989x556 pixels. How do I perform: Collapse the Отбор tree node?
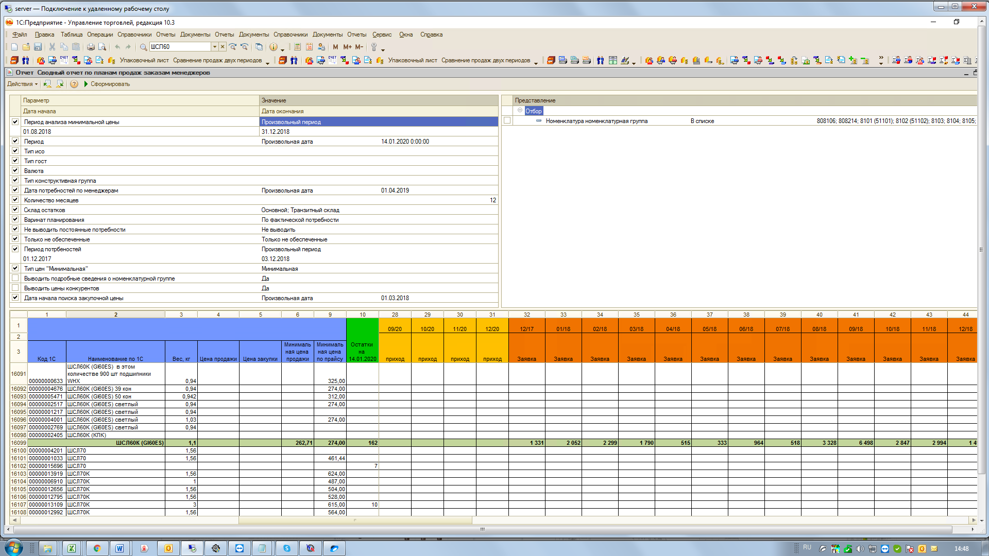point(520,111)
